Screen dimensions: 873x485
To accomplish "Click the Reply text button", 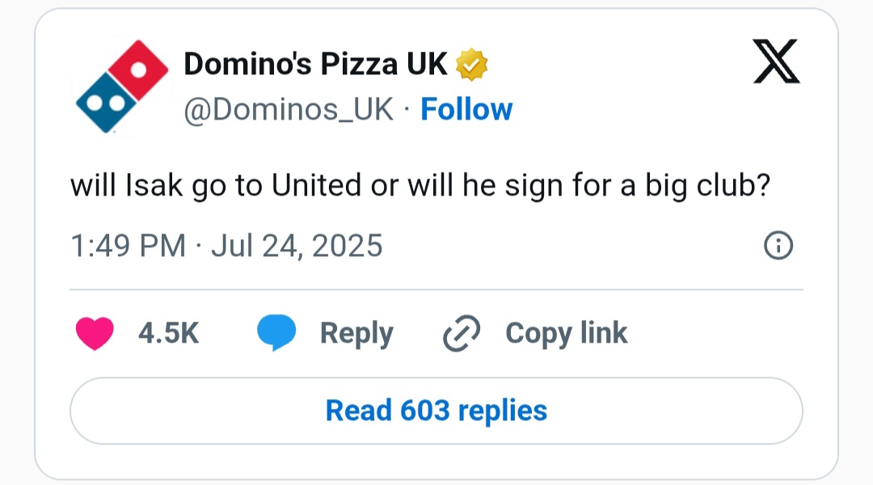I will coord(357,334).
